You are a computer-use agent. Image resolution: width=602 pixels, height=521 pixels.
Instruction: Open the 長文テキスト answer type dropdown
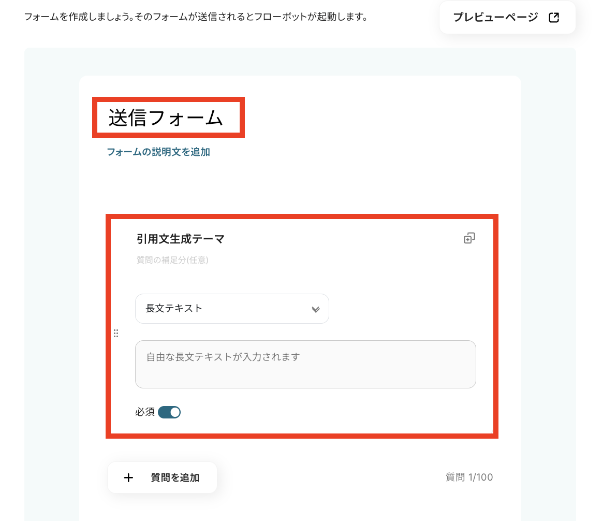tap(232, 309)
